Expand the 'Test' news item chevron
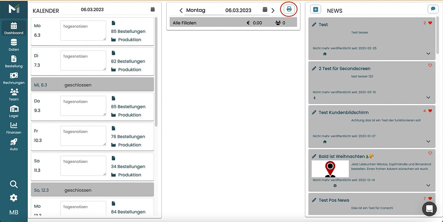Image resolution: width=443 pixels, height=222 pixels. point(428,54)
